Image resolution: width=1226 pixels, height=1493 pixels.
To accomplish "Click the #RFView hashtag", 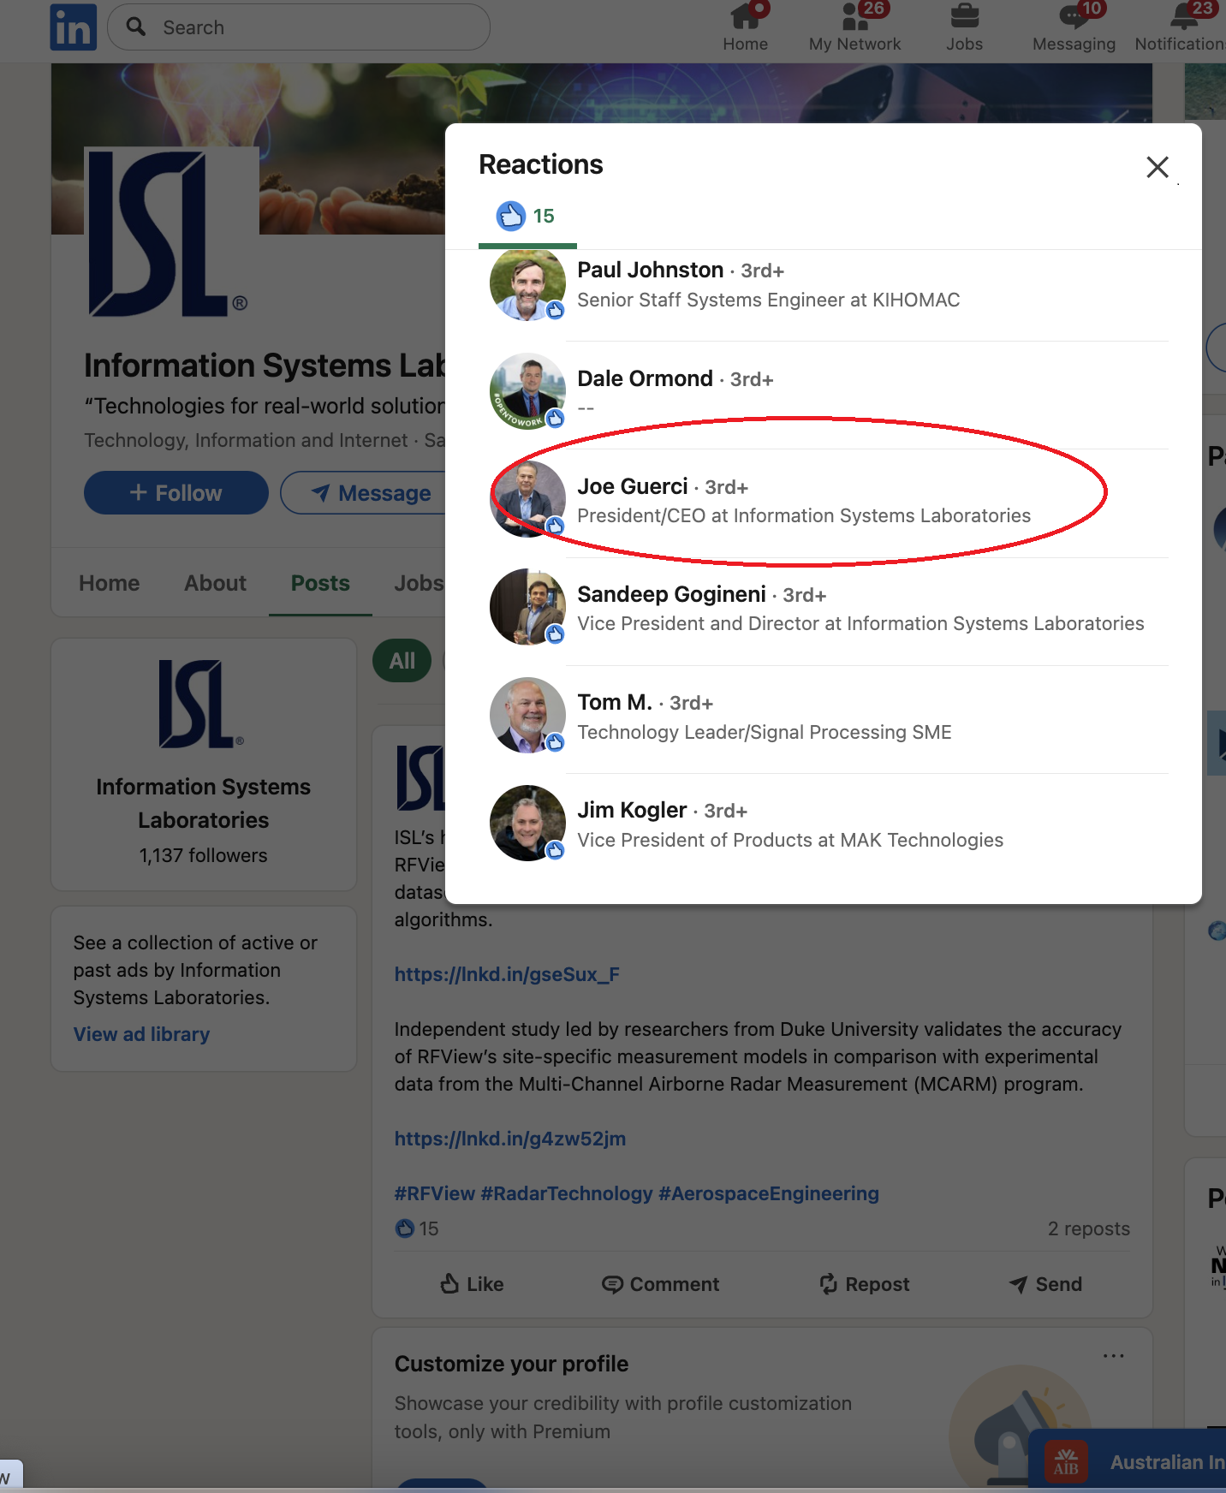I will point(435,1193).
